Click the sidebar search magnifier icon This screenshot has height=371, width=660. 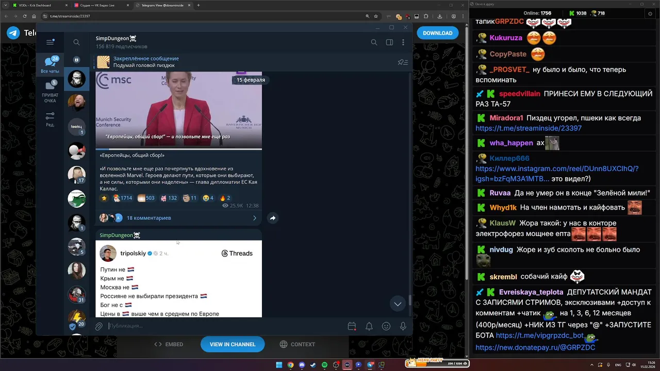(x=76, y=42)
